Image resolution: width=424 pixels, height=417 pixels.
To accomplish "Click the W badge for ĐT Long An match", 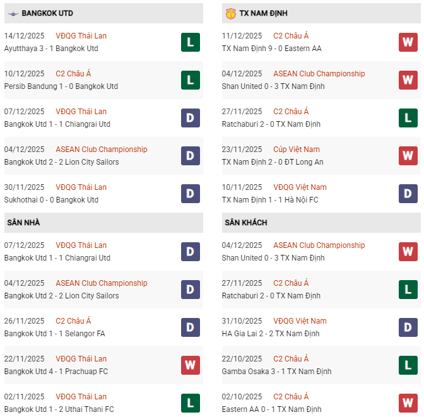I will point(408,156).
